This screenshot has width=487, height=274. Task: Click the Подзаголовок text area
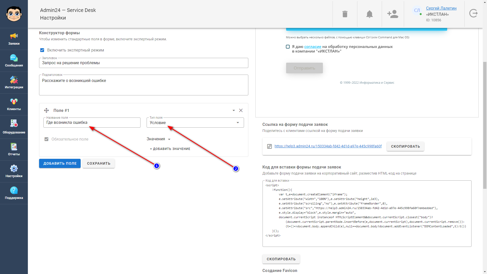pos(144,85)
